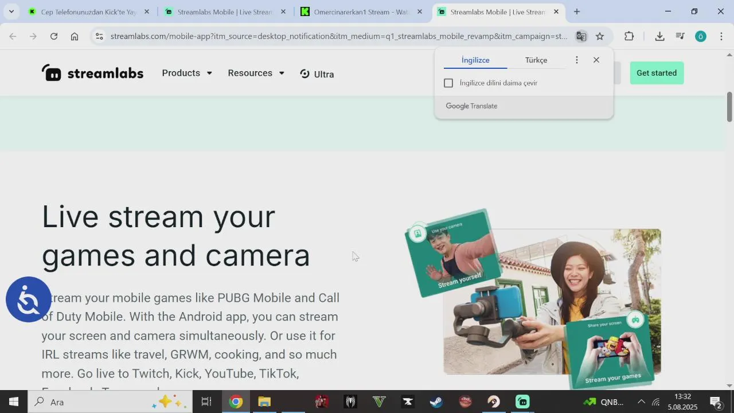Select the İngilizce tab in the Translate popup
This screenshot has width=734, height=413.
click(x=475, y=60)
